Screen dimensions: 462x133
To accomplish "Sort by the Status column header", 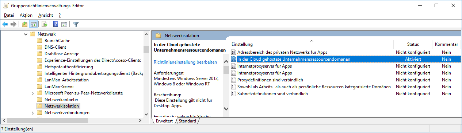I will tap(413, 44).
